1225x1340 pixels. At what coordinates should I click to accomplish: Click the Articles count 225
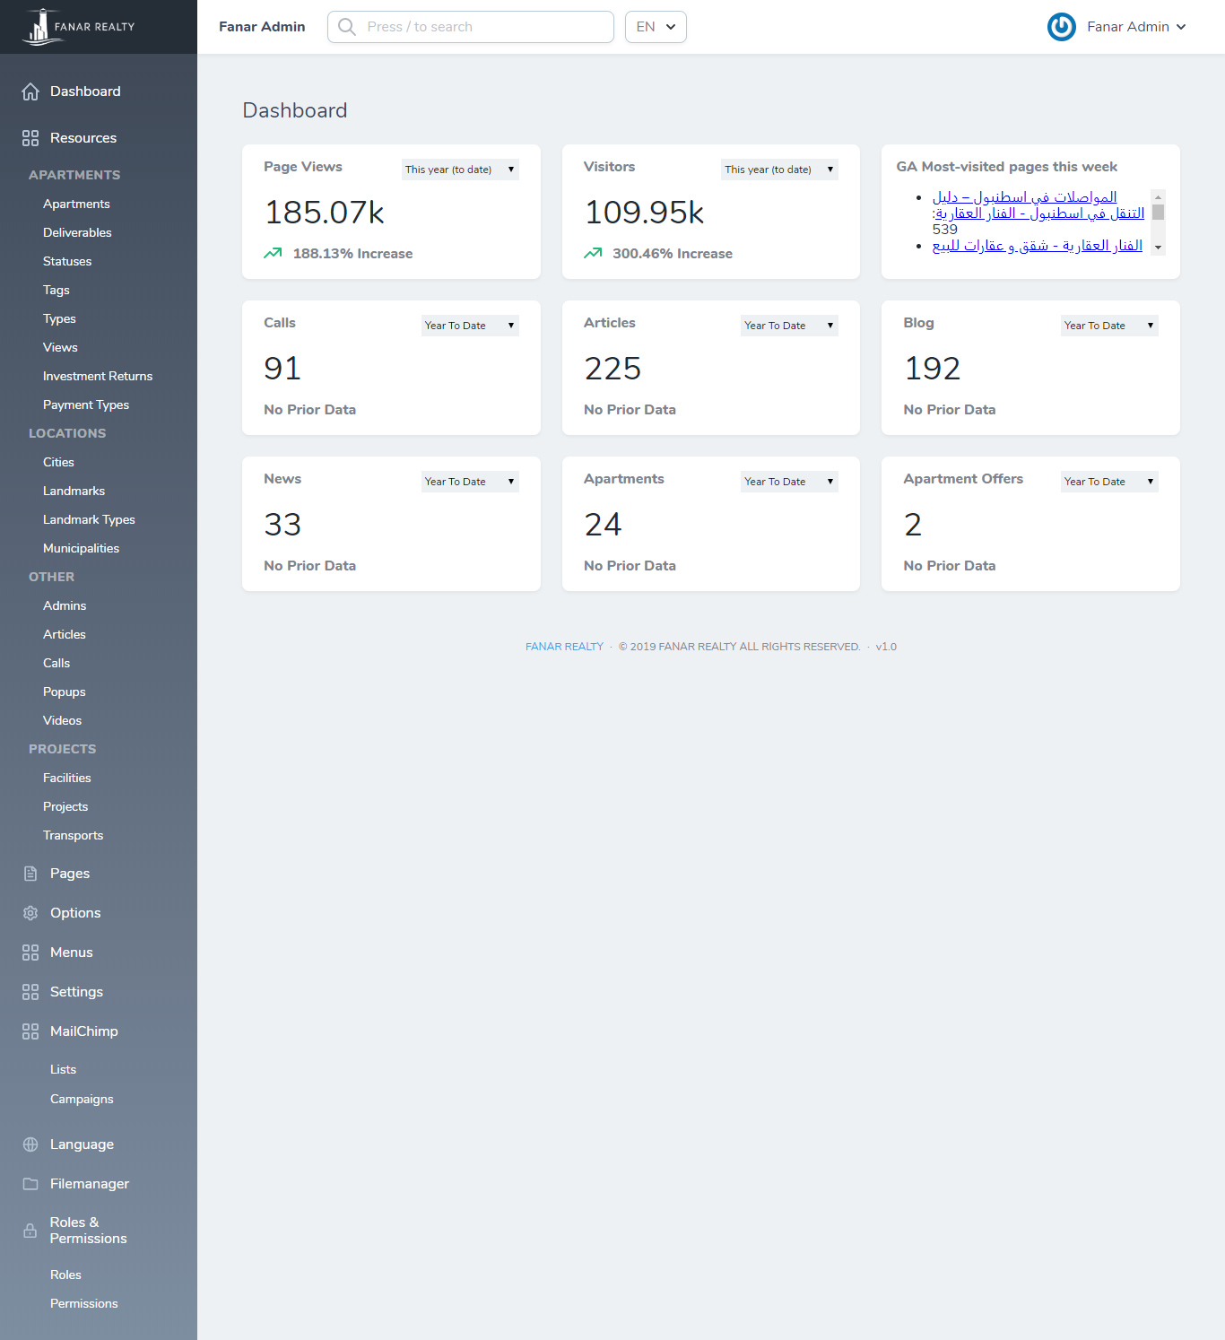[612, 369]
